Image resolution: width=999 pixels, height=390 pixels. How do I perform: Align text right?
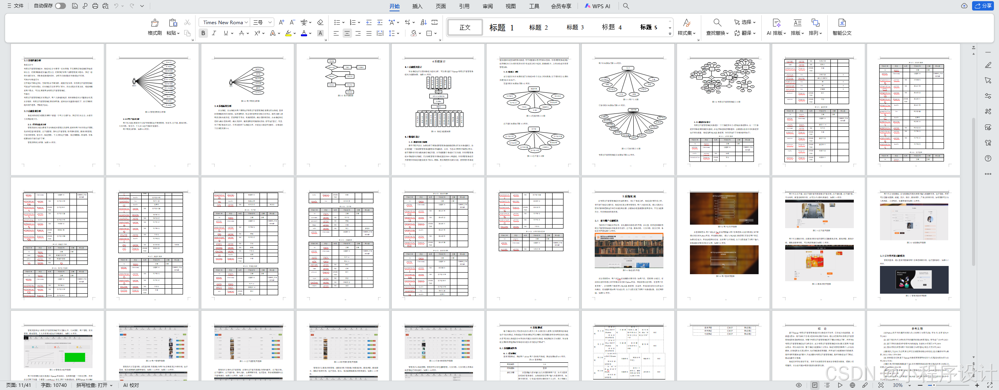[358, 33]
